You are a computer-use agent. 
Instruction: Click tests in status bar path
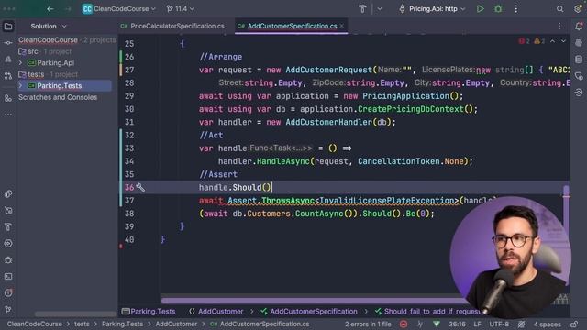coord(82,324)
